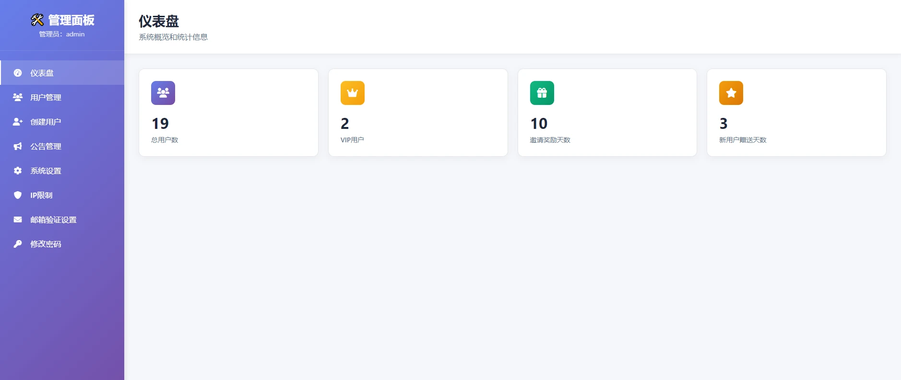Viewport: 901px width, 380px height.
Task: Click the green gift reward icon
Action: pyautogui.click(x=542, y=93)
